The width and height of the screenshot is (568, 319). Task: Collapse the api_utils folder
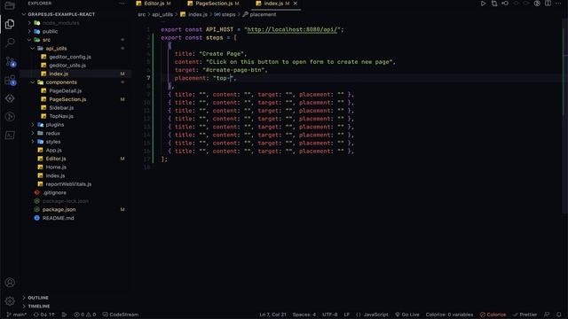56,49
